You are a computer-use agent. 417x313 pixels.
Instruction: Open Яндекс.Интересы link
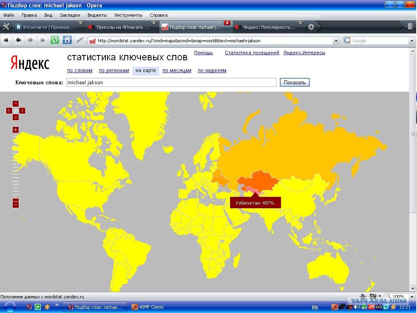tap(304, 53)
